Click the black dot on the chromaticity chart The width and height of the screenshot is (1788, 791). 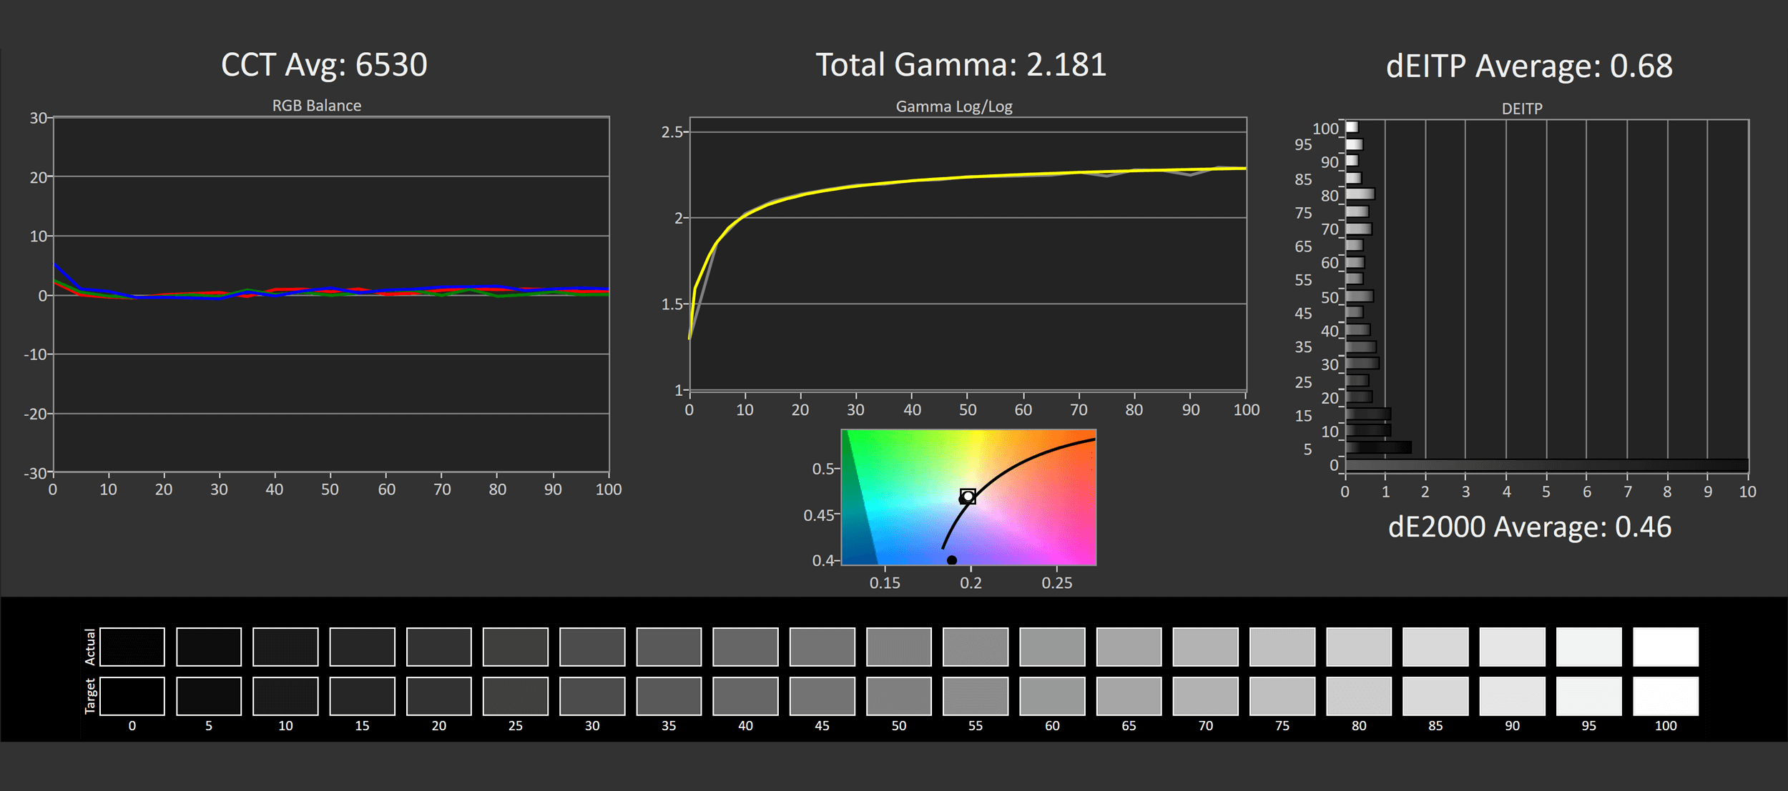pos(952,560)
